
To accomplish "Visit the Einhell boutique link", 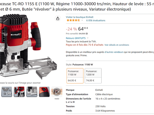I will (x=80, y=17).
